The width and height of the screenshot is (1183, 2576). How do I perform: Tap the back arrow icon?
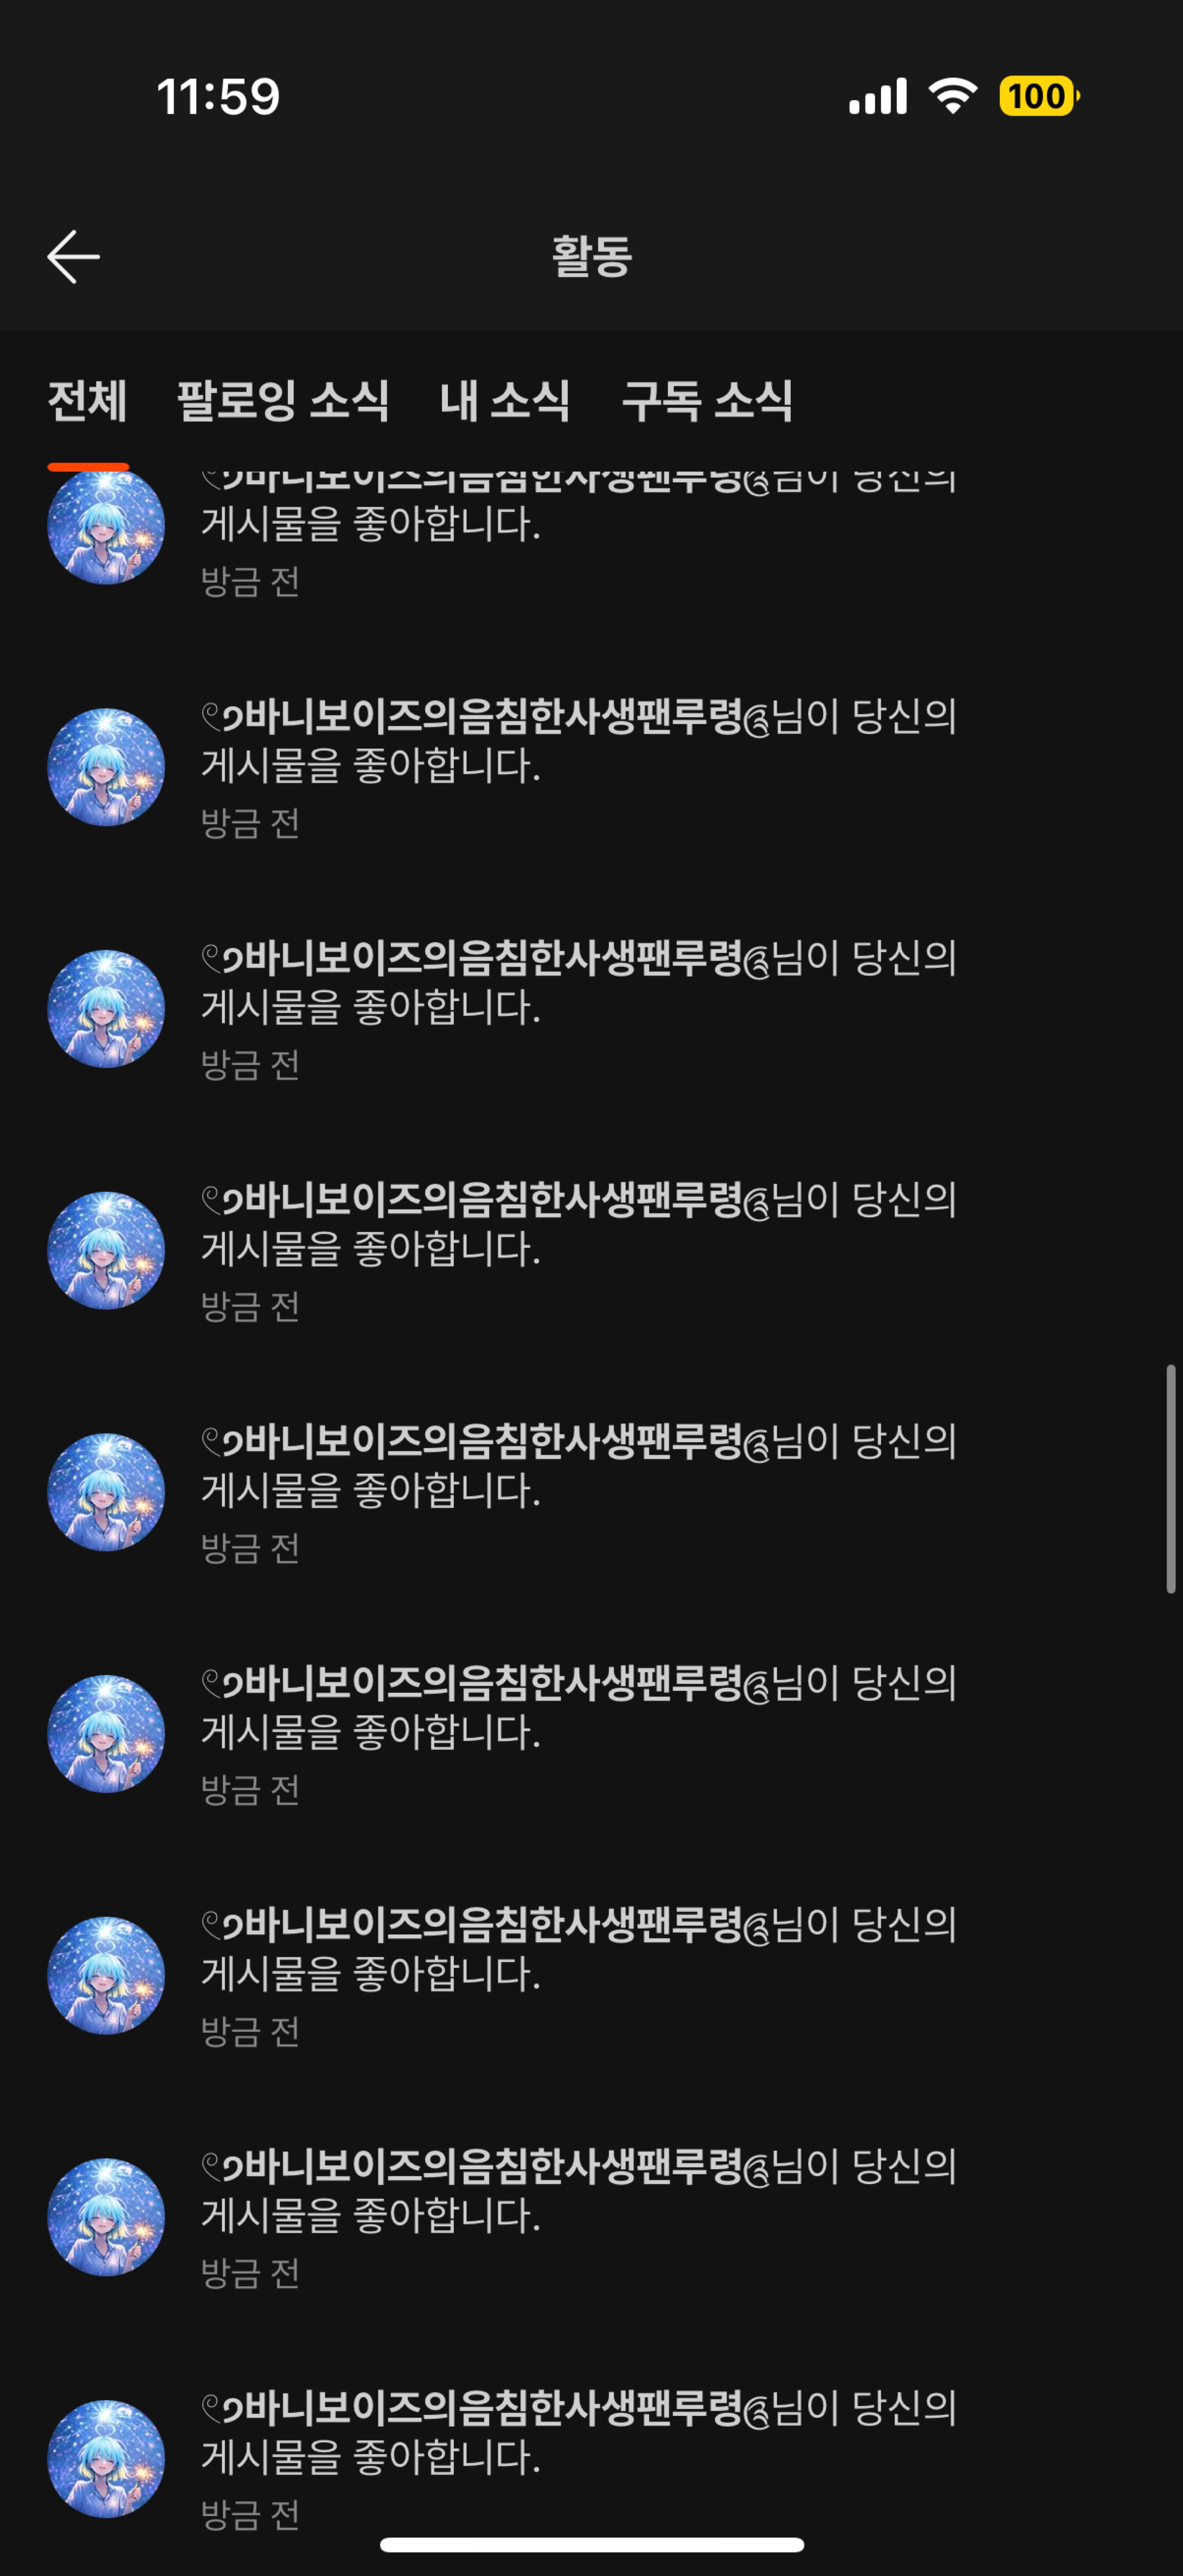click(x=73, y=257)
